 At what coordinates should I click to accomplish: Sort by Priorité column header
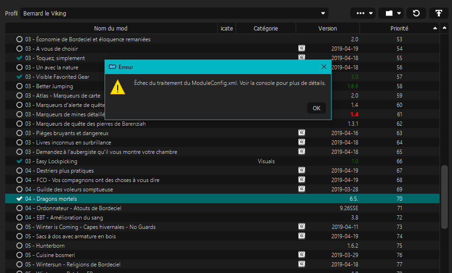coord(399,29)
